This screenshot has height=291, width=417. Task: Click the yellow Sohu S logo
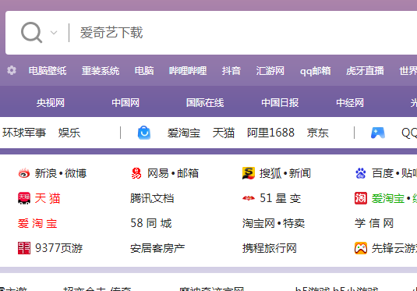pyautogui.click(x=249, y=173)
